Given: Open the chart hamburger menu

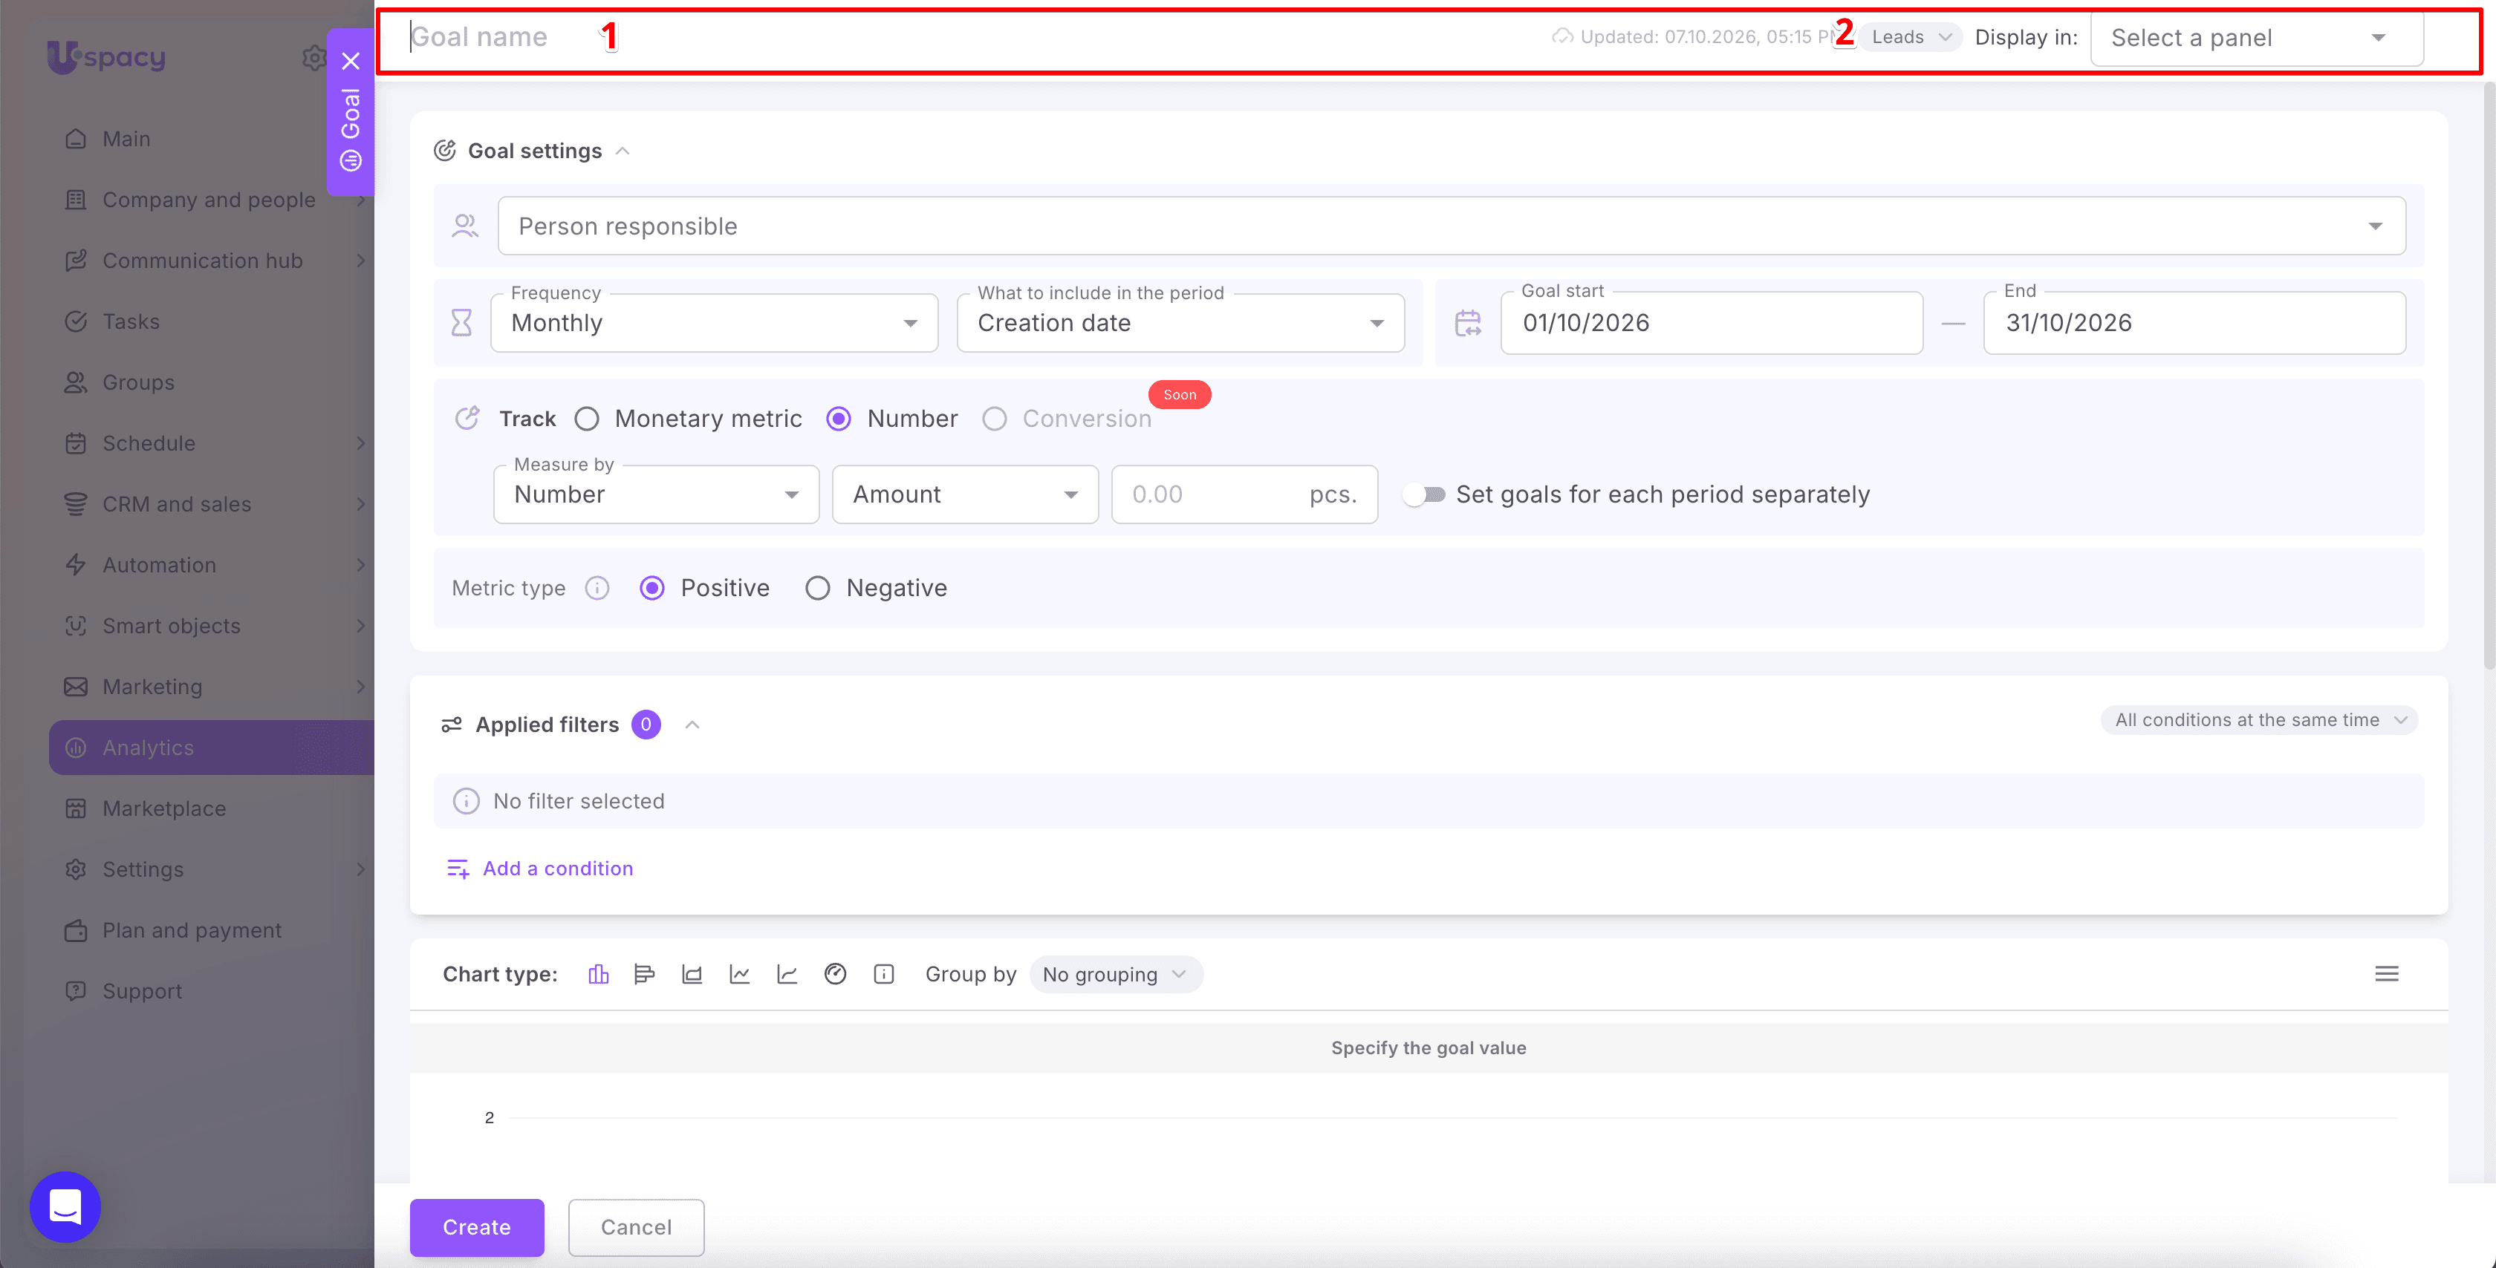Looking at the screenshot, I should pyautogui.click(x=2387, y=975).
